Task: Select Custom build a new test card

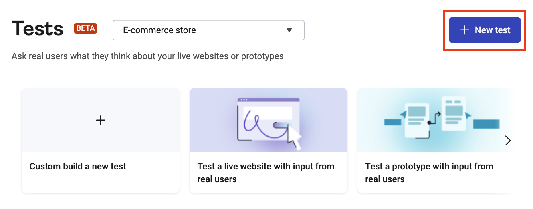Action: tap(101, 141)
